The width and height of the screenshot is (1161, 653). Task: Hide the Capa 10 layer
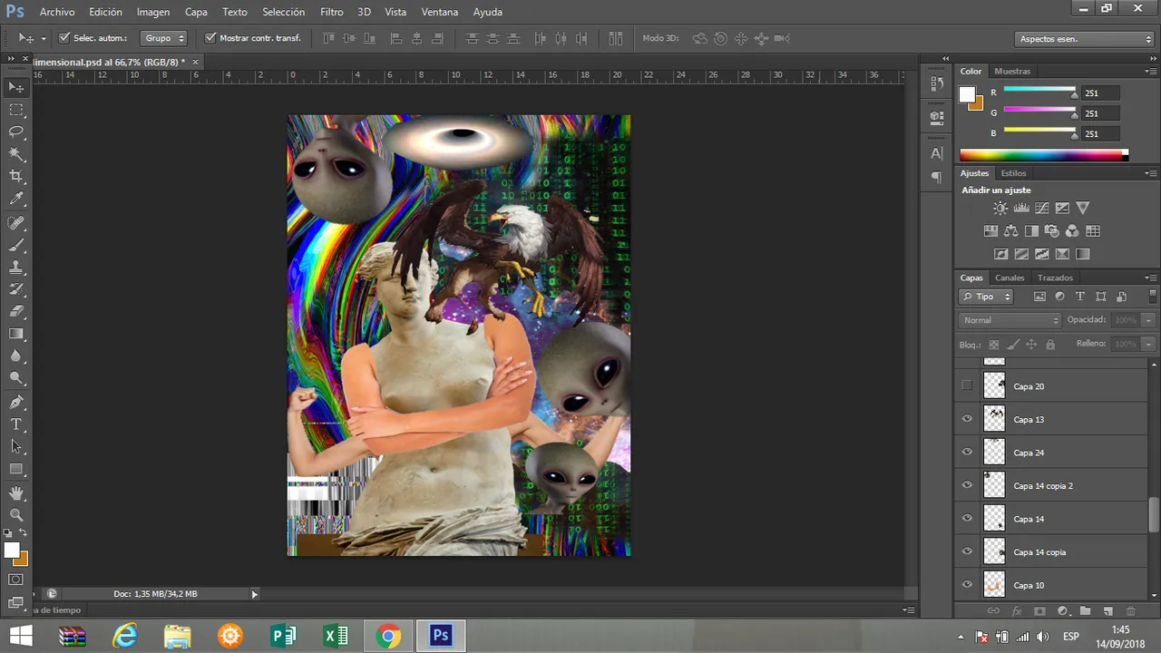coord(967,585)
